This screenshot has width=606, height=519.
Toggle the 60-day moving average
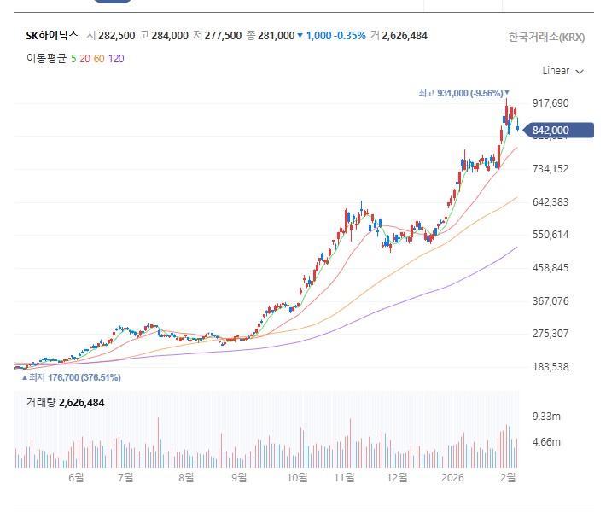click(x=99, y=59)
